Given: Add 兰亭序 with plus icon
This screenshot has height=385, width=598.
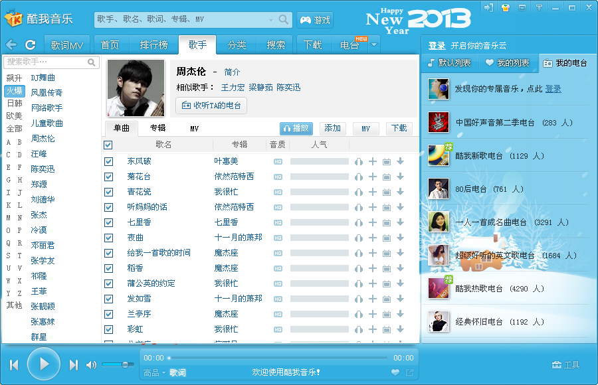Looking at the screenshot, I should pos(373,314).
